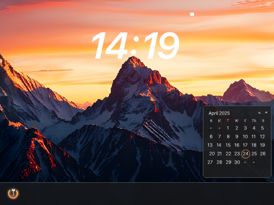Image resolution: width=274 pixels, height=205 pixels.
Task: Select April 1 in the calendar
Action: (x=228, y=128)
